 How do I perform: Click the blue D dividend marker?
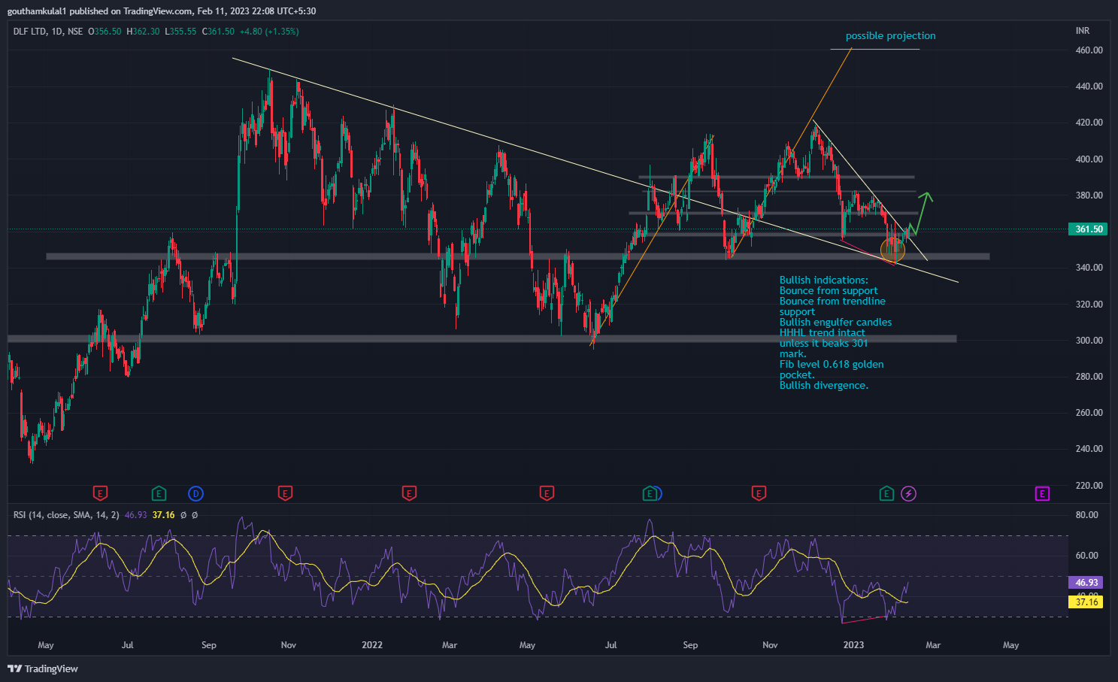pos(196,494)
